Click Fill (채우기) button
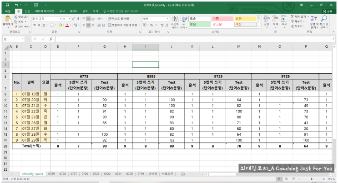 point(298,21)
